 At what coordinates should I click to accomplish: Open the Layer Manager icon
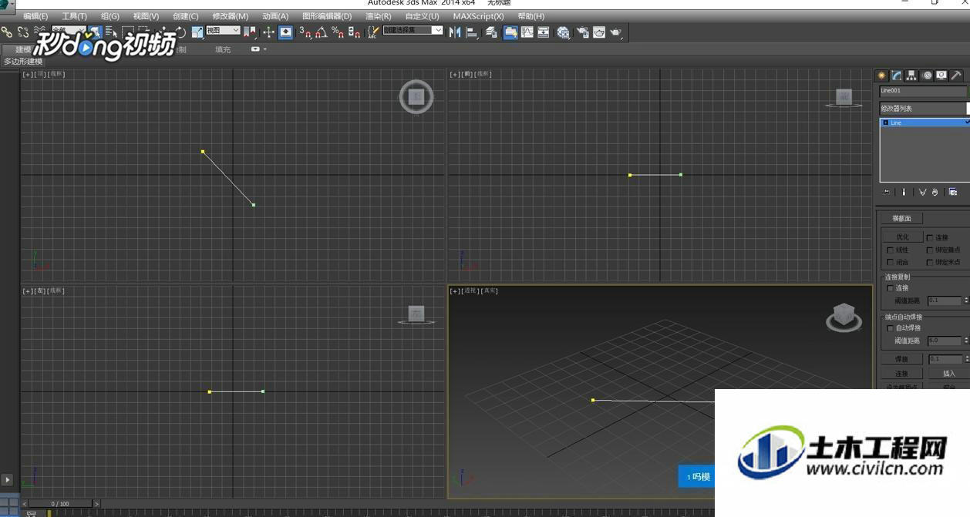[491, 32]
